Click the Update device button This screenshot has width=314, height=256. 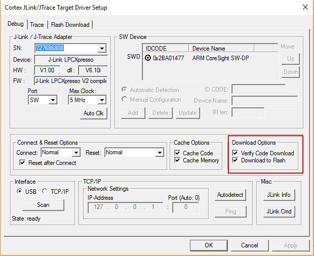tap(187, 113)
